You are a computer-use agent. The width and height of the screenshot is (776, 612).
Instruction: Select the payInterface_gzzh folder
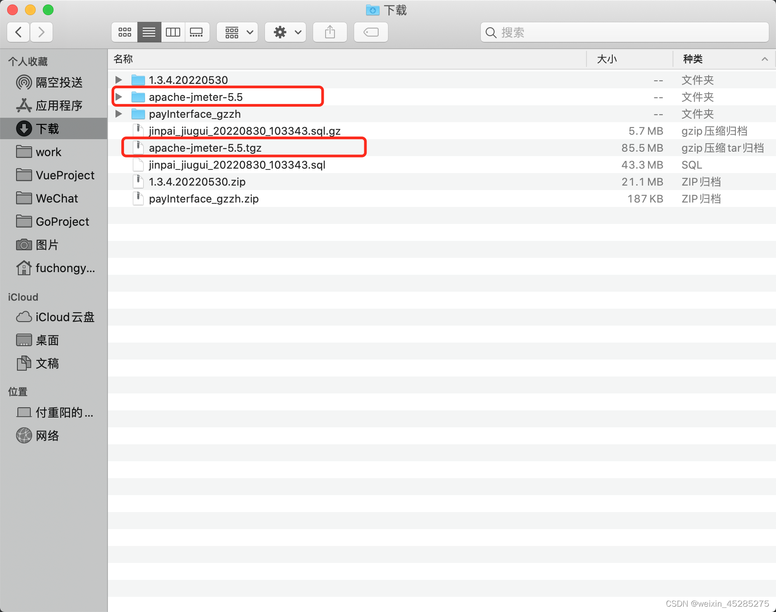[442, 114]
